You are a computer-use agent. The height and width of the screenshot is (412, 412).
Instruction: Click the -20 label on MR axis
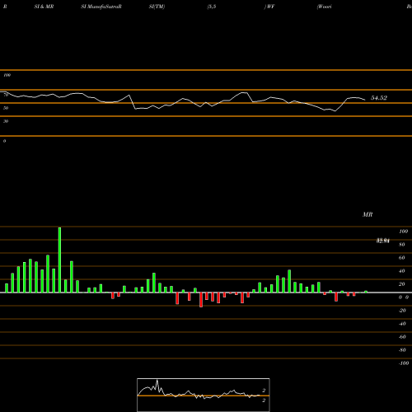click(402, 311)
